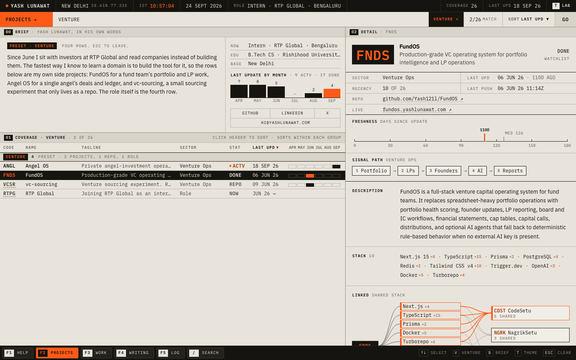
Task: Click the Tailwind CSS v4 stack tag
Action: point(456,266)
